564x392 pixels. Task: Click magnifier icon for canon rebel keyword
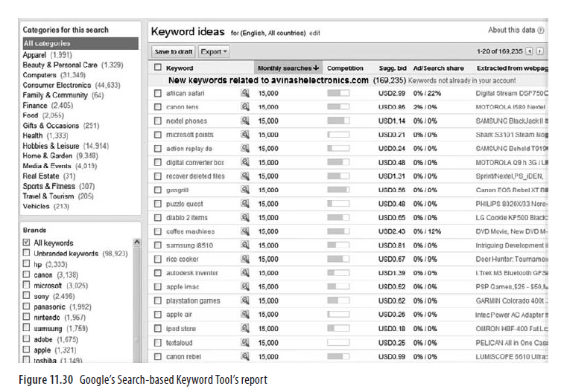coord(245,356)
